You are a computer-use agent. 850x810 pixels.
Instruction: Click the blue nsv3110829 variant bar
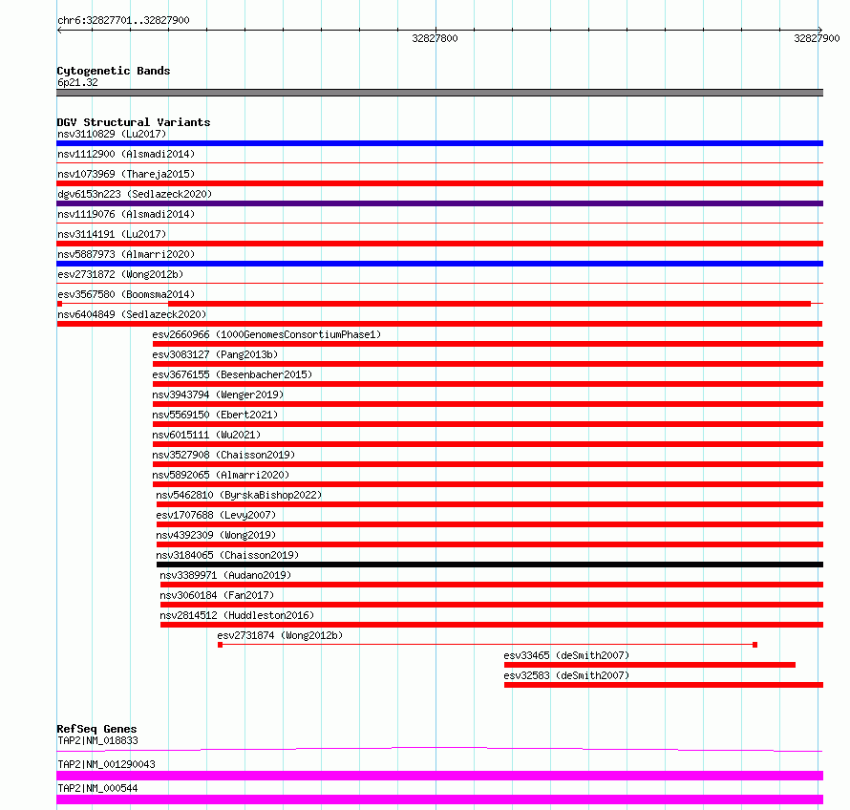pyautogui.click(x=439, y=143)
